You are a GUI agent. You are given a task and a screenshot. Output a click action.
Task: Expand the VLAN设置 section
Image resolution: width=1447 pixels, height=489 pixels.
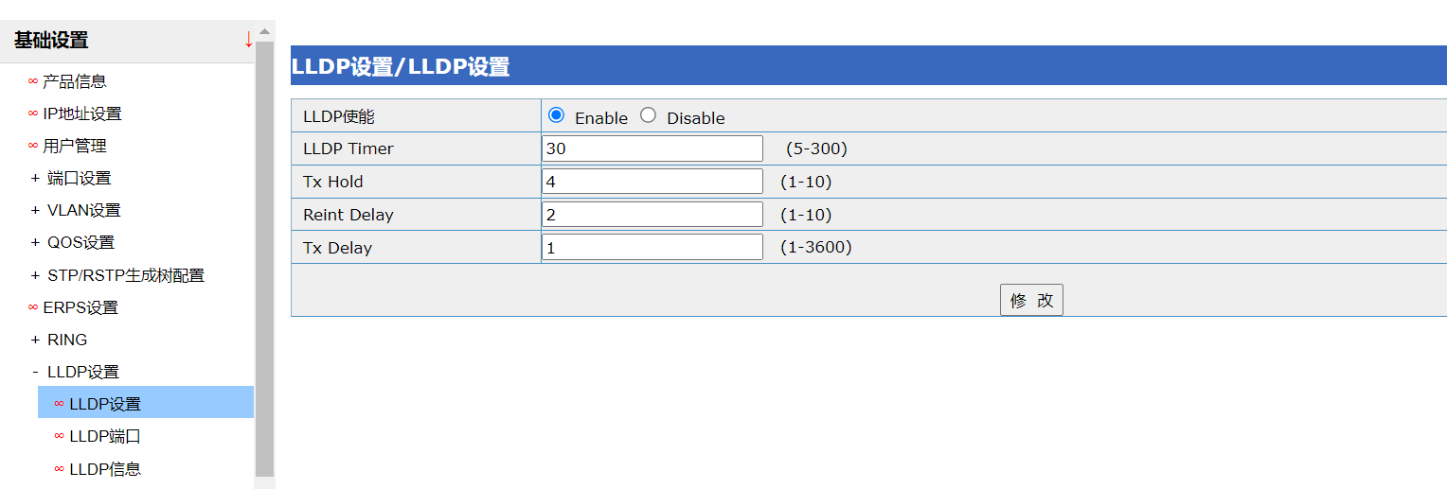[x=83, y=210]
